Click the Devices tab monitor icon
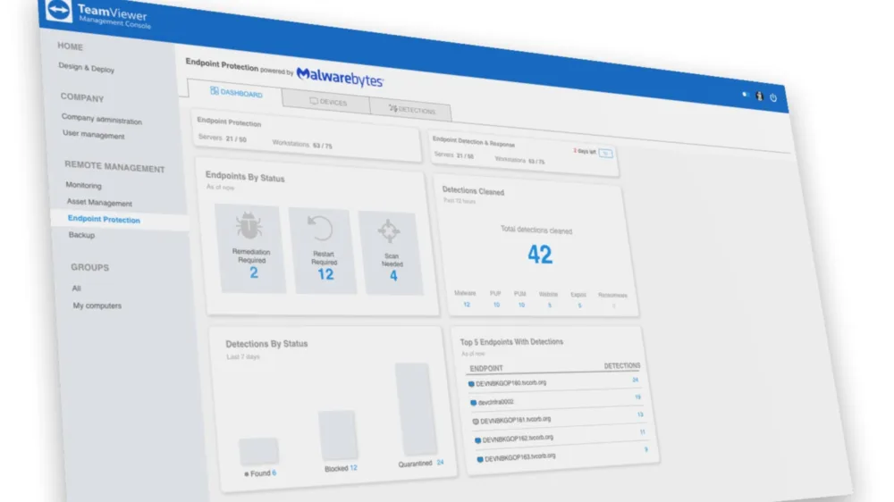Image resolution: width=894 pixels, height=502 pixels. 314,100
